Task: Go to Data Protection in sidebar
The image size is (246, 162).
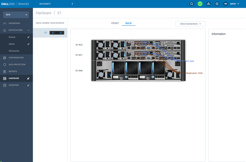Action: [17, 65]
